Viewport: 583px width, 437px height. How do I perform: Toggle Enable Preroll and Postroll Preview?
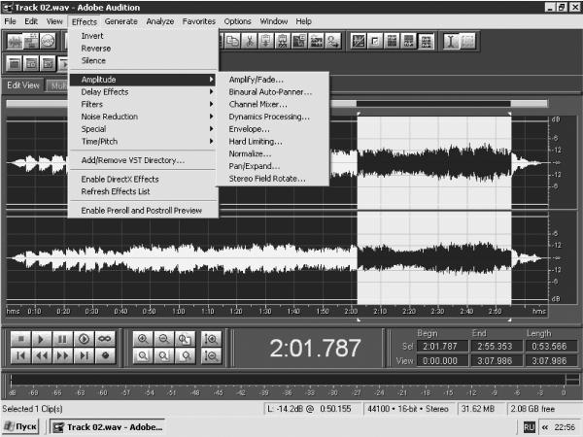[x=142, y=211]
